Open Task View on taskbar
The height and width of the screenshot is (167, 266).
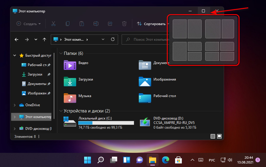pyautogui.click(x=114, y=160)
